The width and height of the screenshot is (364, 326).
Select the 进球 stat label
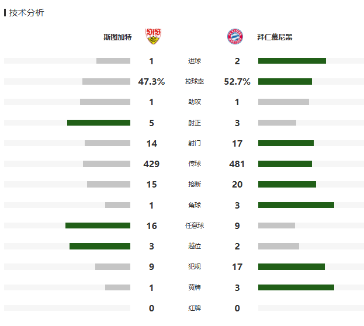click(x=195, y=61)
